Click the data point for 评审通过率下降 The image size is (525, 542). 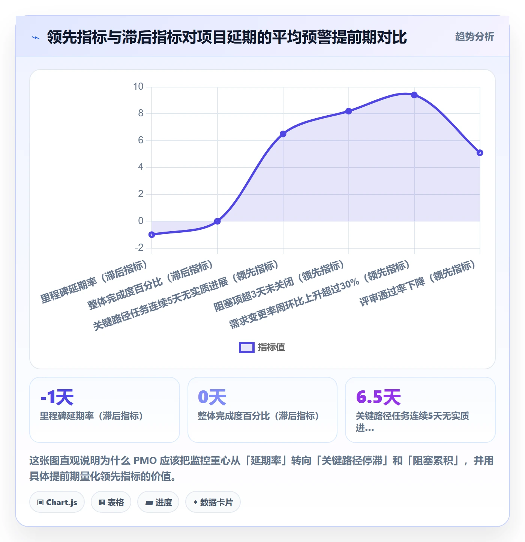pyautogui.click(x=480, y=153)
